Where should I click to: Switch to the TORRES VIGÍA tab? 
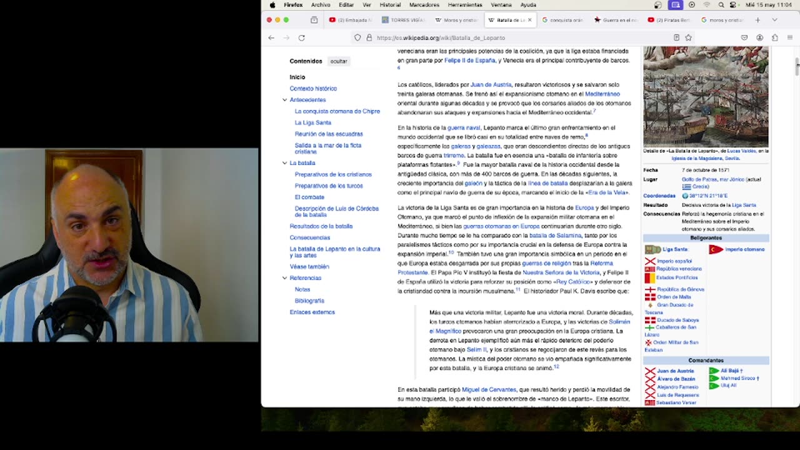pos(404,20)
